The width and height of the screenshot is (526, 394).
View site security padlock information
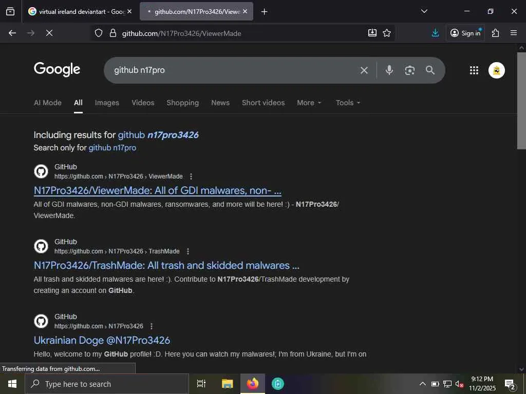tap(113, 33)
